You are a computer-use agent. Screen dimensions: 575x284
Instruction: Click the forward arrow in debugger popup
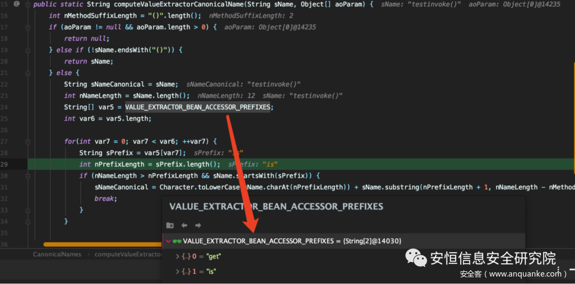pos(198,225)
